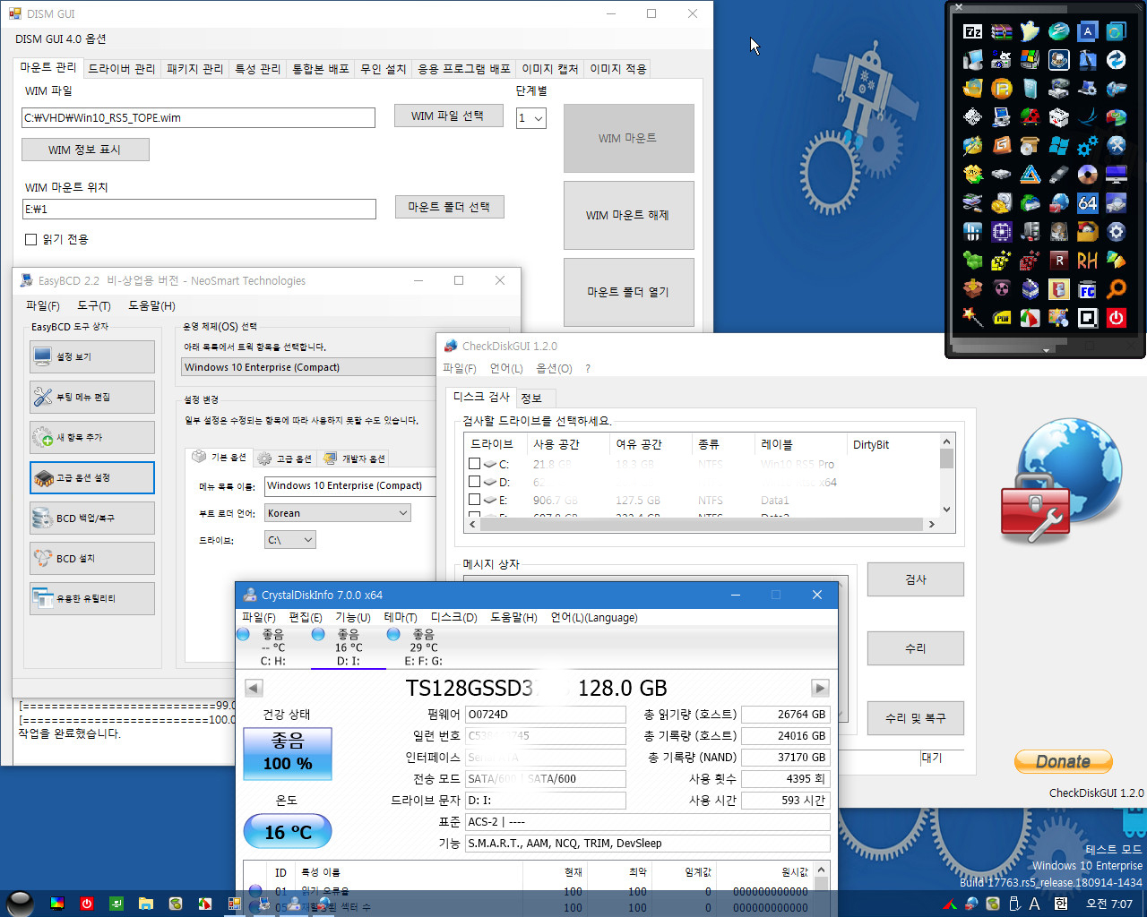Open the CD disc launcher icon
Screen dimensions: 1147x917
pos(1087,174)
